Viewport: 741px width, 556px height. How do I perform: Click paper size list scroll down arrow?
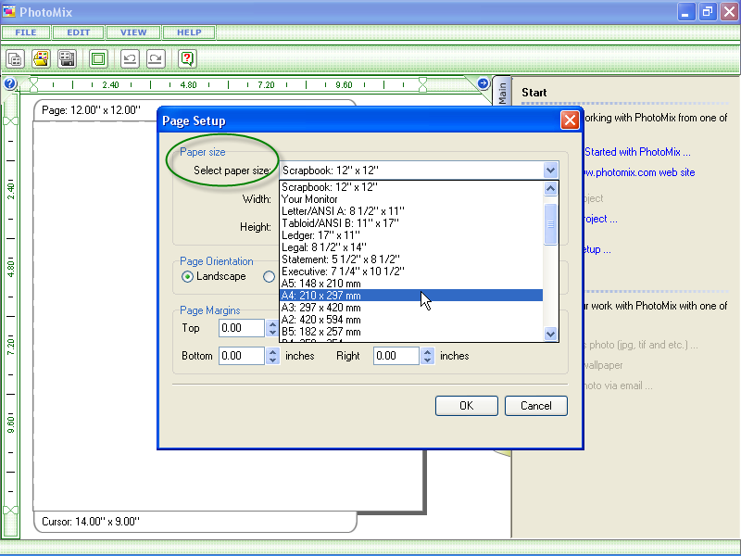tap(550, 334)
